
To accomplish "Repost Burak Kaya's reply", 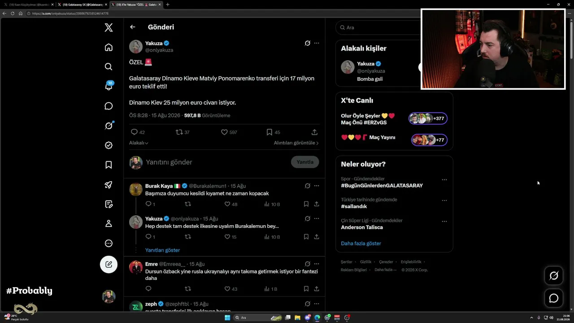I will tap(188, 204).
